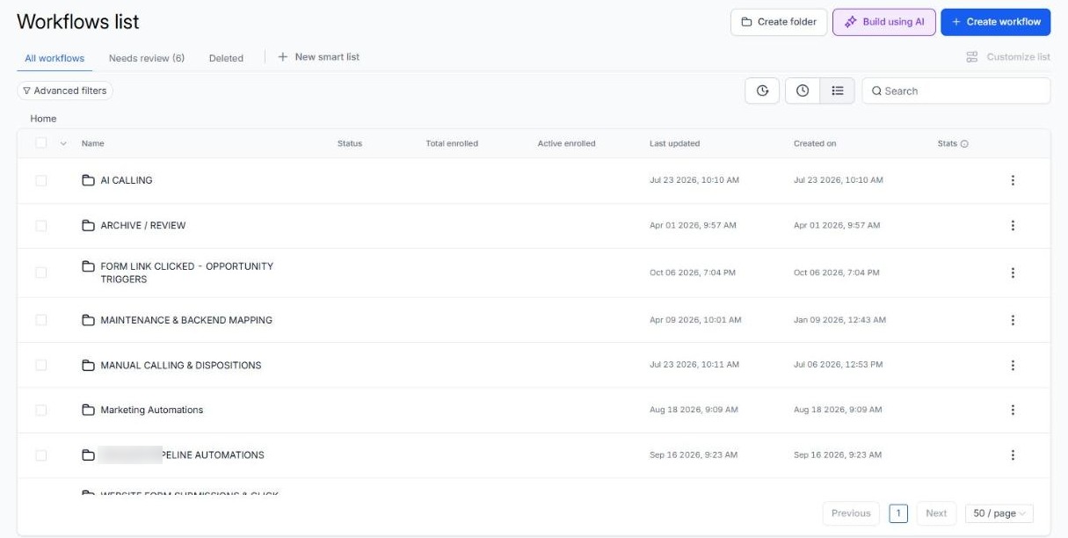Open the ARCHIVE / REVIEW folder name

click(x=143, y=225)
